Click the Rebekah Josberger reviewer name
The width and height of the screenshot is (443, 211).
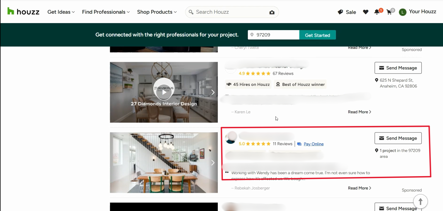tap(252, 188)
